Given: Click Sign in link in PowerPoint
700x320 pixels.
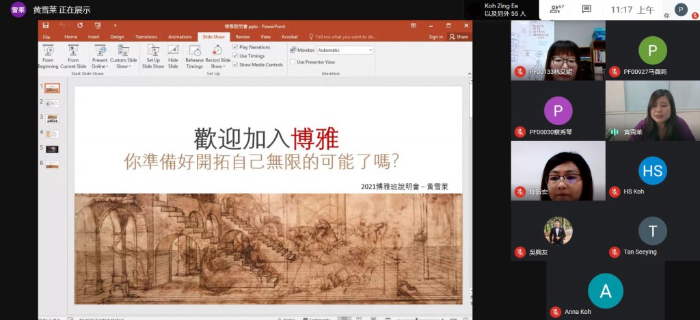Looking at the screenshot, I should [435, 37].
